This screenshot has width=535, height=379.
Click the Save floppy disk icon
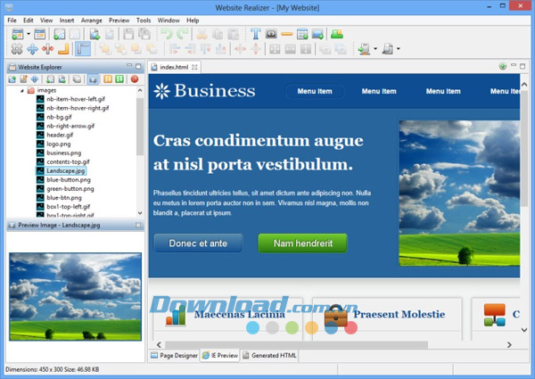pyautogui.click(x=128, y=34)
